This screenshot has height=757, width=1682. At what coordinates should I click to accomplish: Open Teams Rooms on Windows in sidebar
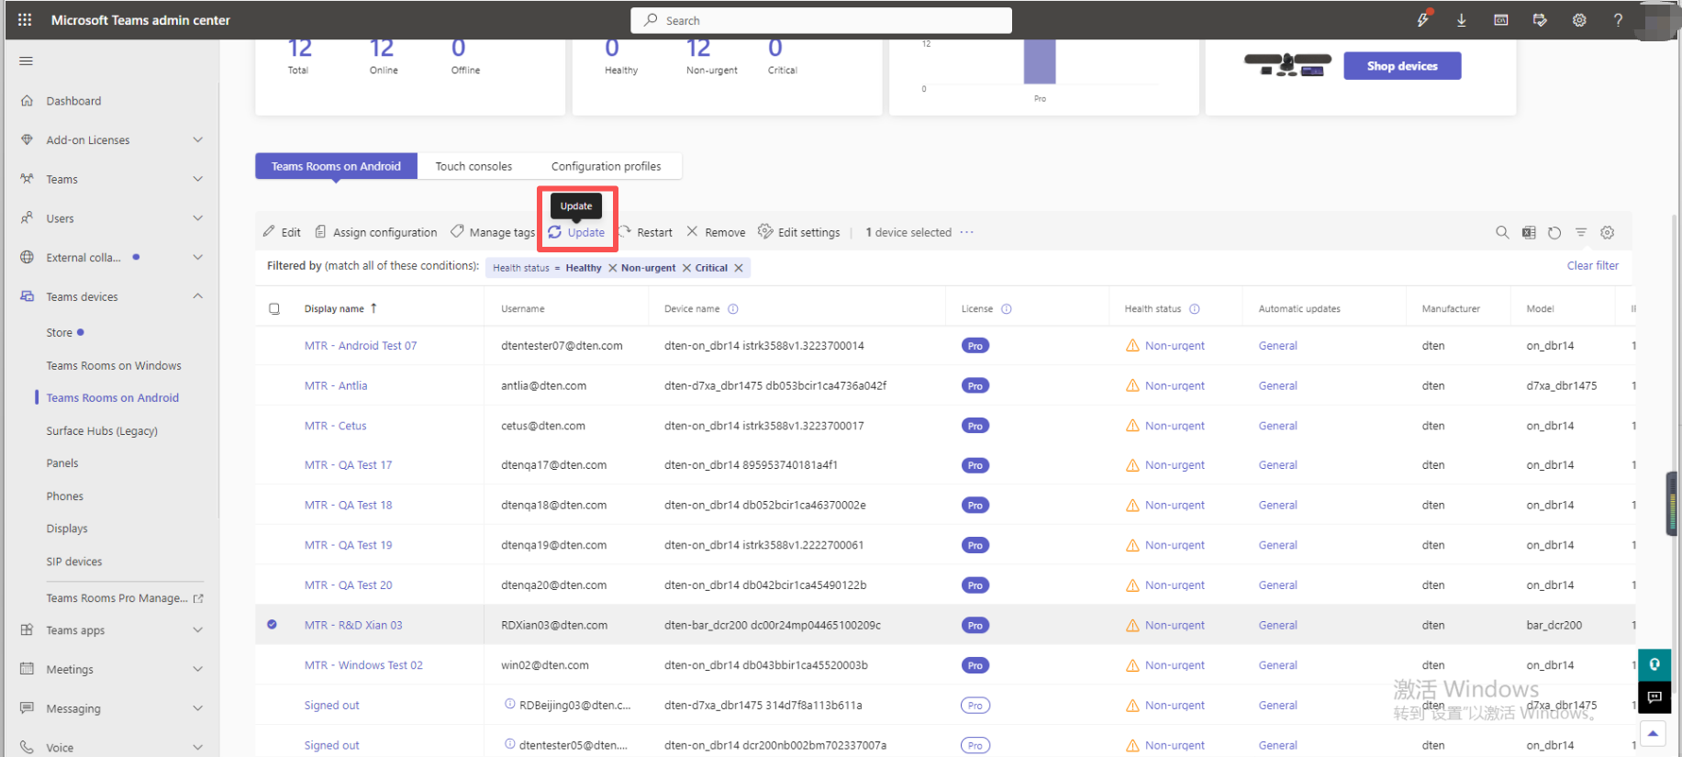coord(114,365)
